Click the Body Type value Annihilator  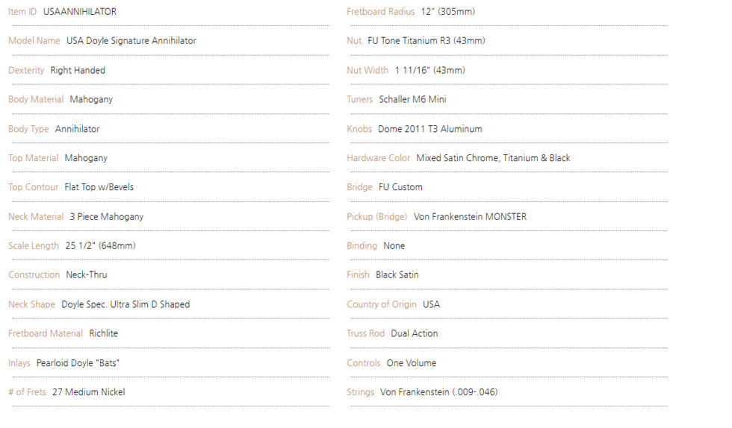[x=78, y=129]
